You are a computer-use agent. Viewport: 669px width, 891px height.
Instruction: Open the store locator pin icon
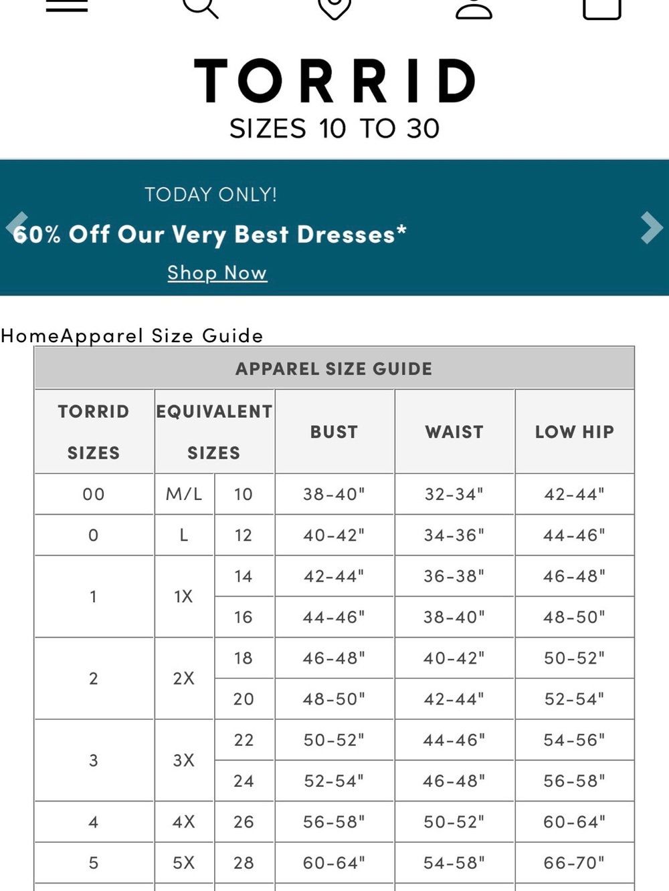[x=334, y=7]
